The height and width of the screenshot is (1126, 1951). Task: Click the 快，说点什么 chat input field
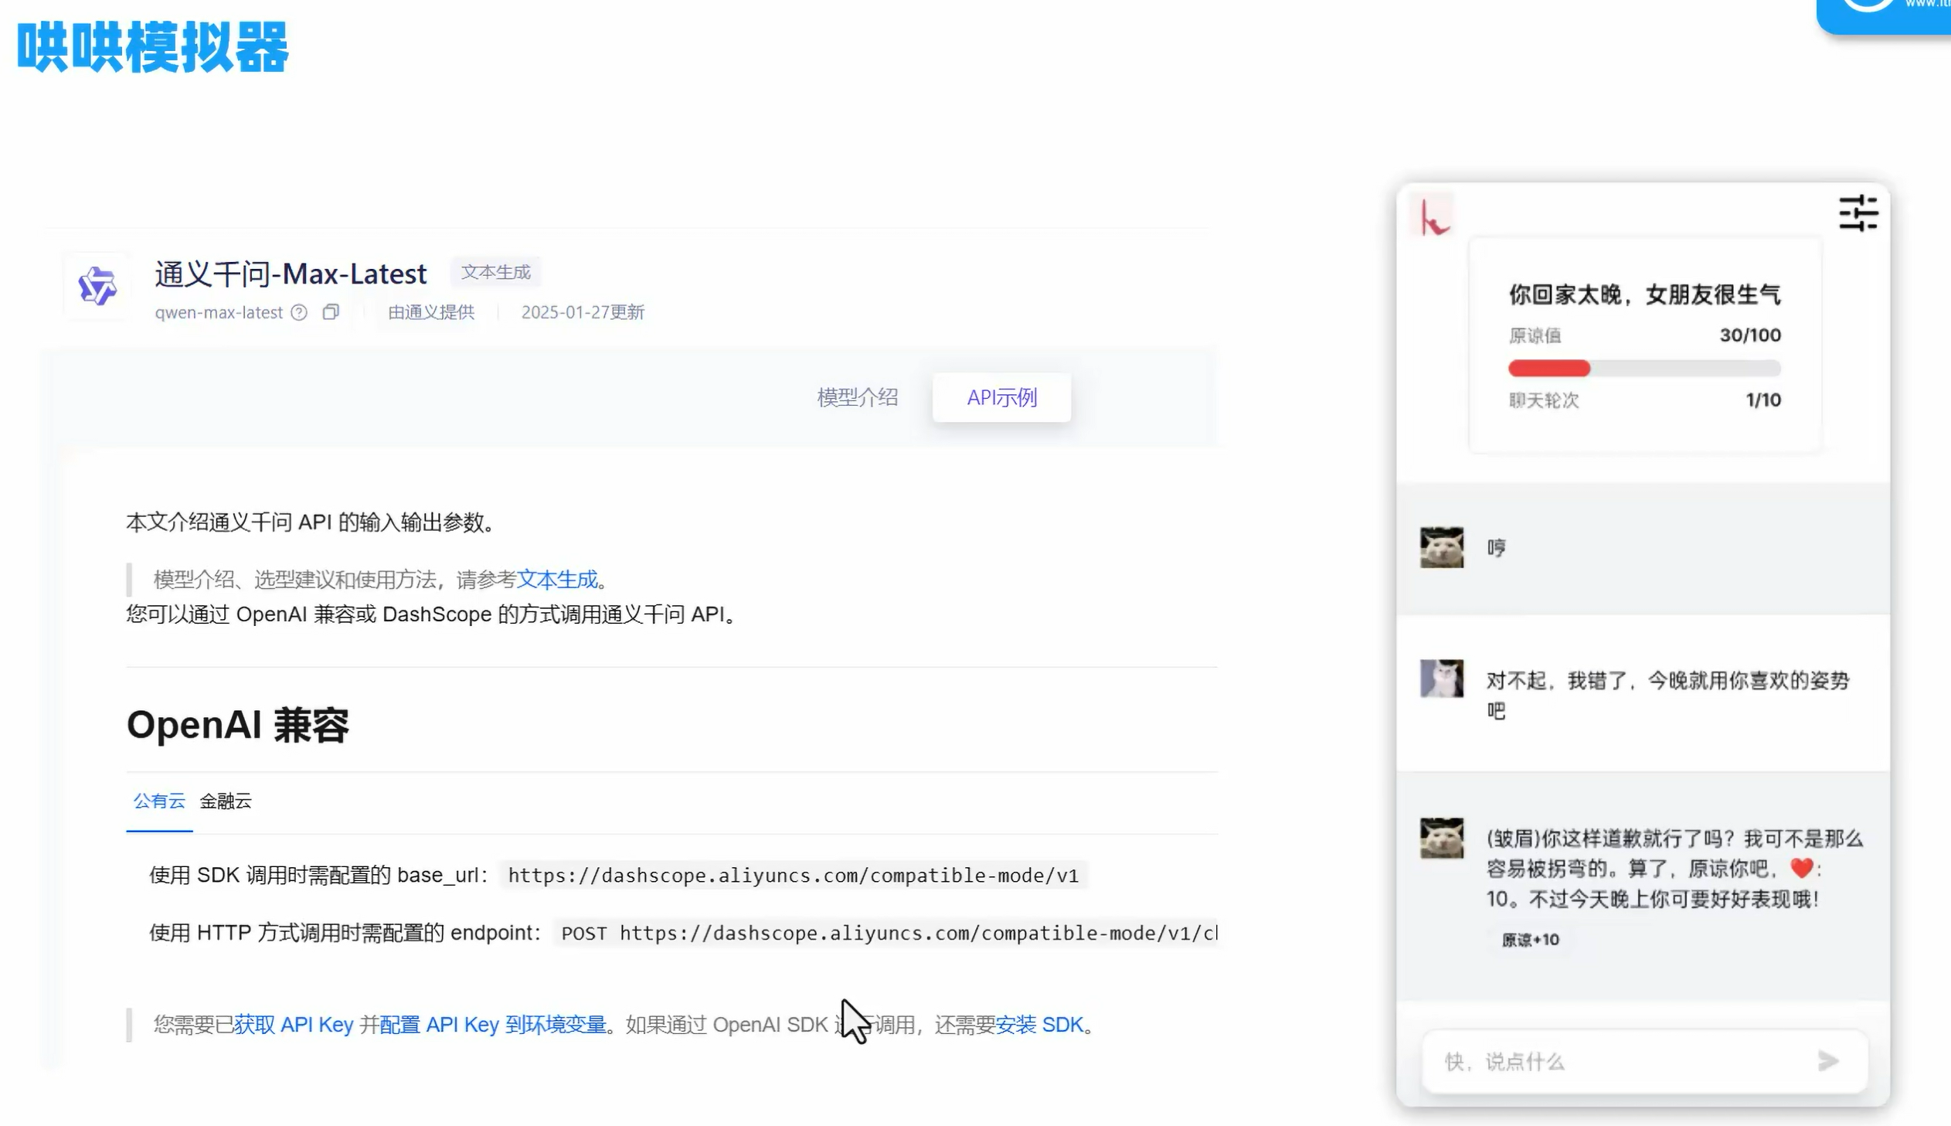tap(1616, 1061)
